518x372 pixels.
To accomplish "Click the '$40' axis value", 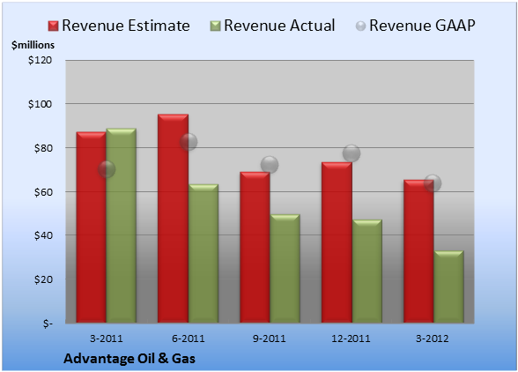I will coord(43,235).
